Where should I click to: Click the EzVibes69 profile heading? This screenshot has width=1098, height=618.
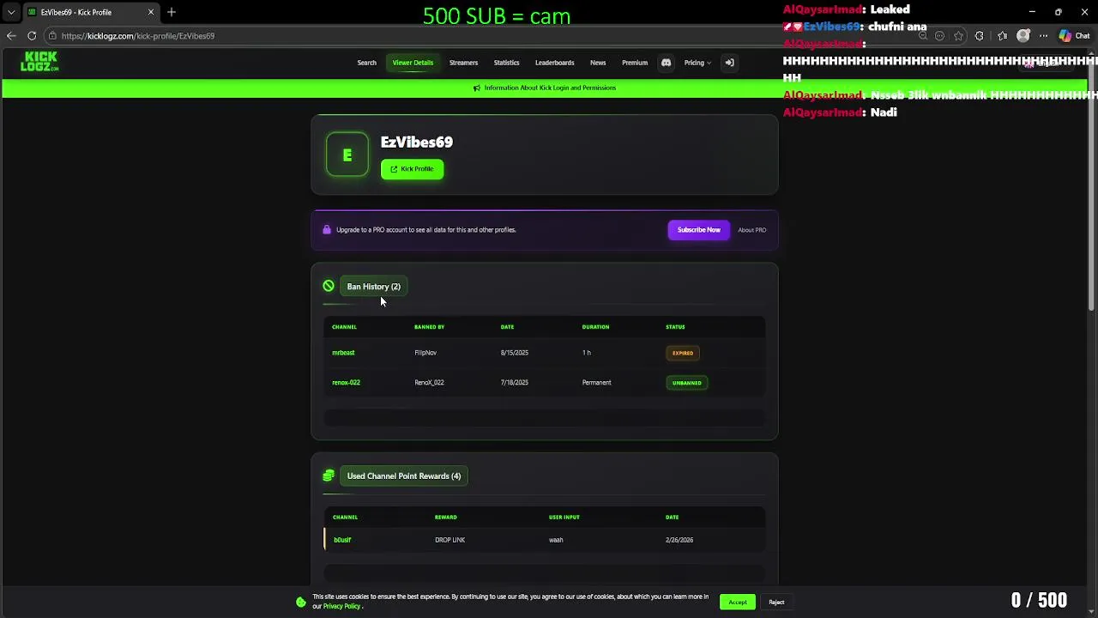417,142
